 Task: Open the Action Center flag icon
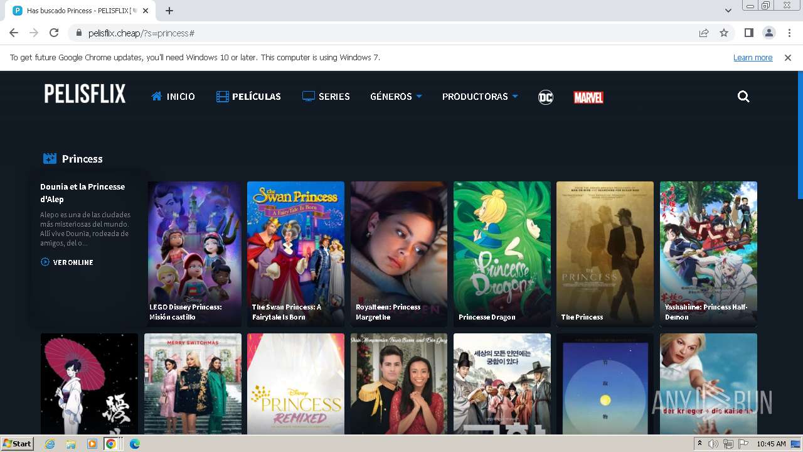pos(743,444)
